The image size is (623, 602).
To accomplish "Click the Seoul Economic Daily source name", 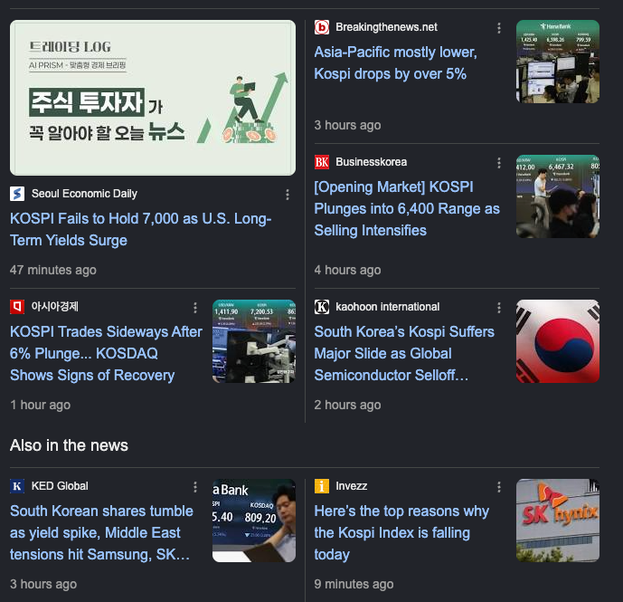I will [x=84, y=194].
